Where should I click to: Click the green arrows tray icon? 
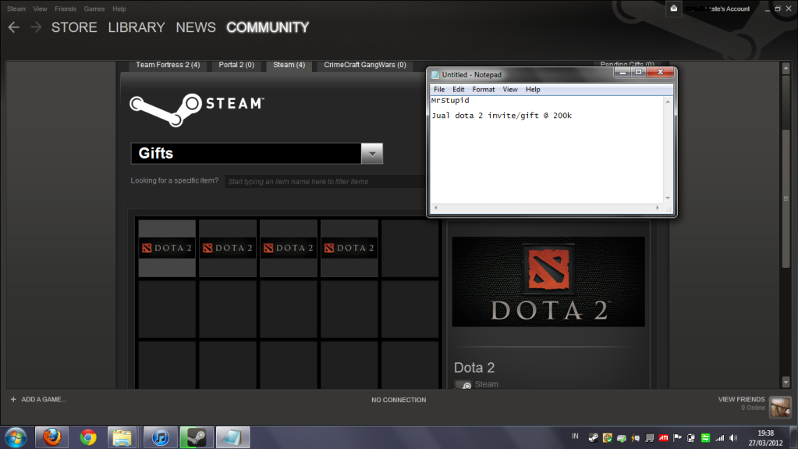pos(705,438)
